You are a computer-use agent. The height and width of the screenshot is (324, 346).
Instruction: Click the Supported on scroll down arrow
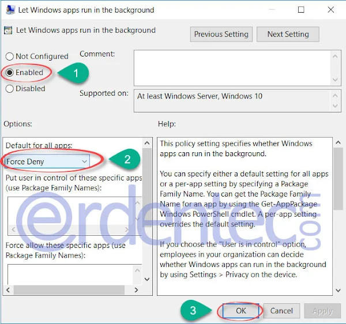(x=335, y=106)
